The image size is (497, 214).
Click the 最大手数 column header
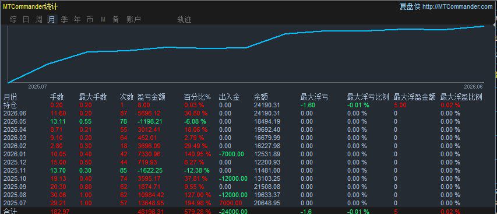click(93, 97)
